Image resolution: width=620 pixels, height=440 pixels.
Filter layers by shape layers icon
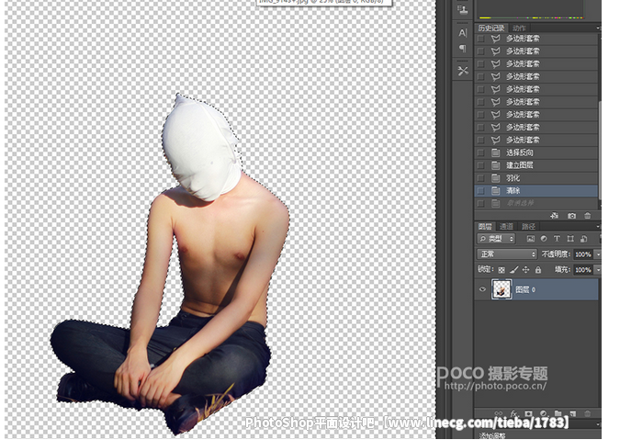point(570,239)
